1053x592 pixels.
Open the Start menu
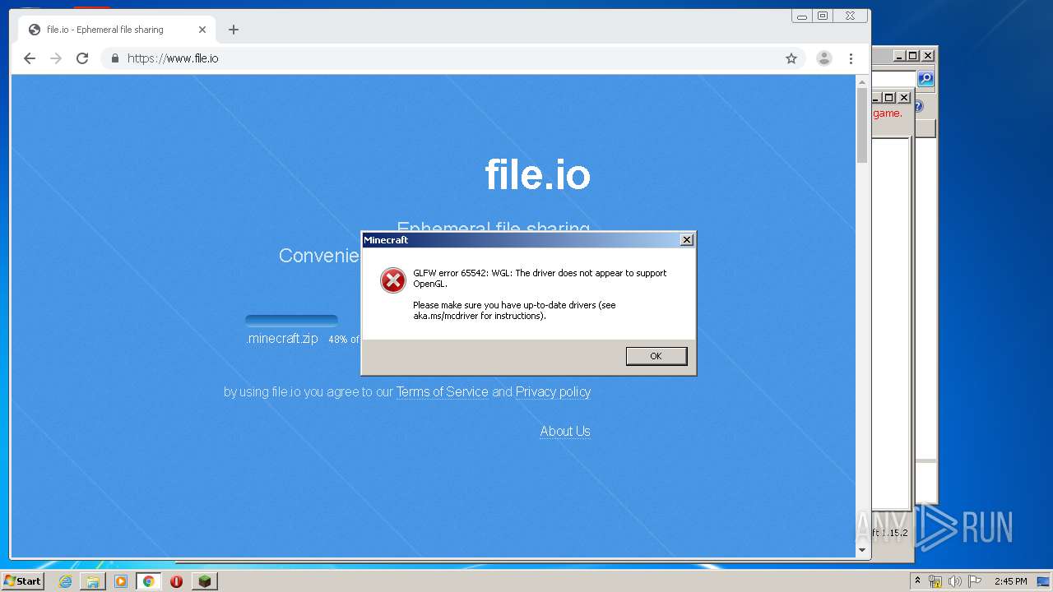pos(22,580)
